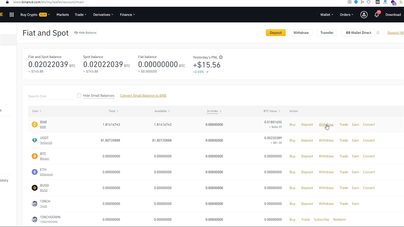404x227 pixels.
Task: Click the Search Coin input field
Action: tap(50, 96)
